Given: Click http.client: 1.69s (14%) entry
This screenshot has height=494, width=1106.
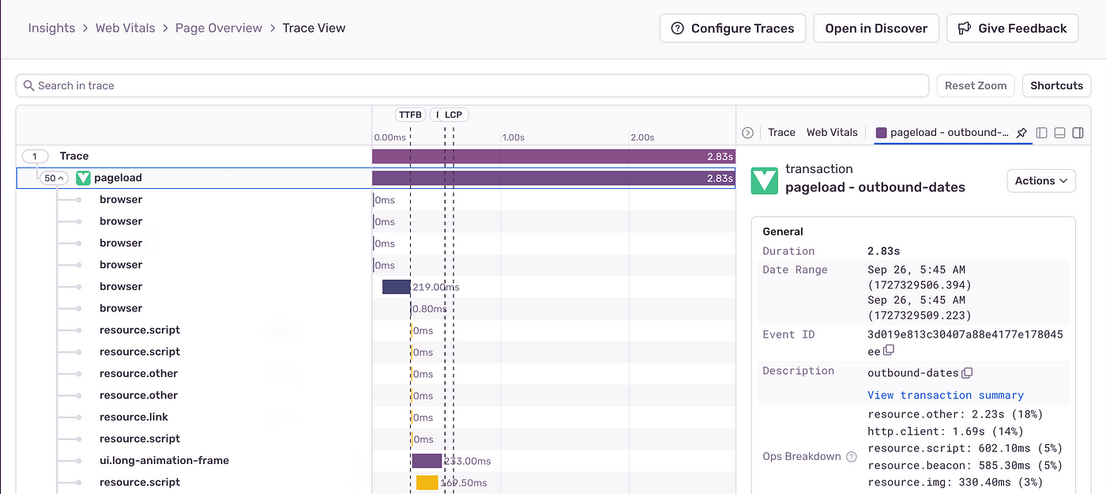Looking at the screenshot, I should point(946,432).
